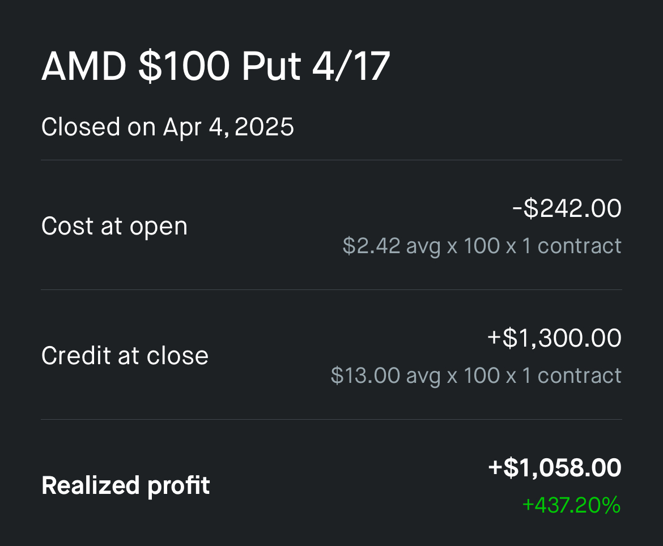Select the Realized profit label
Viewport: 663px width, 546px height.
126,485
